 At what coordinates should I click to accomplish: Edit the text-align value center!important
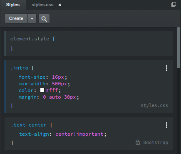[79, 134]
